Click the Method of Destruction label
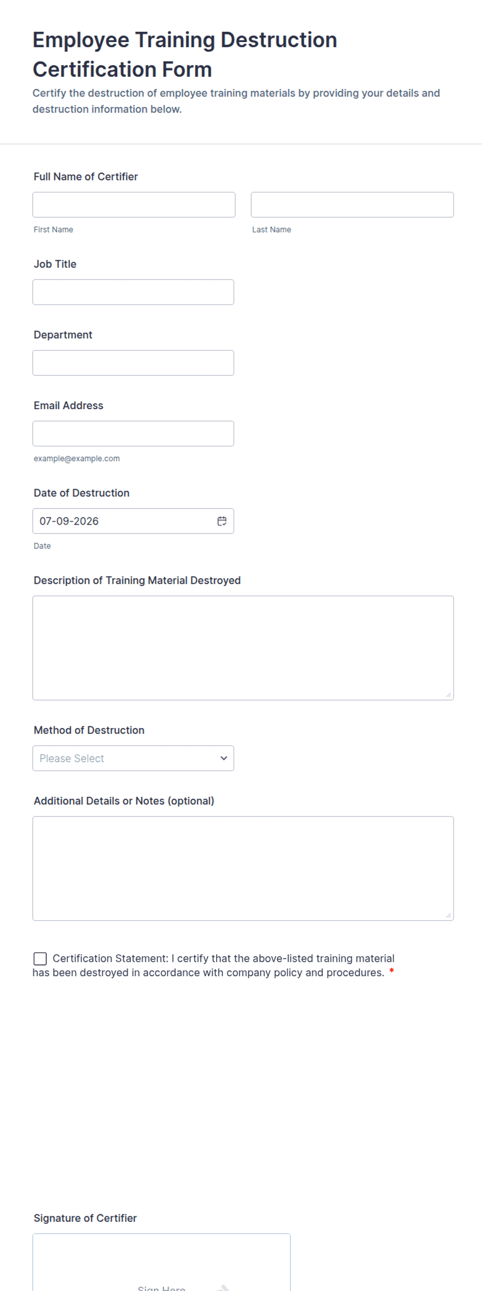The width and height of the screenshot is (482, 1291). click(89, 730)
